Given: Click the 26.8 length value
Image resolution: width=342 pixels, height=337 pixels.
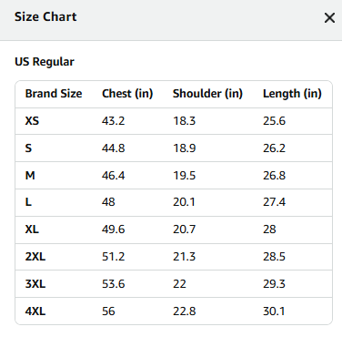Looking at the screenshot, I should 274,176.
